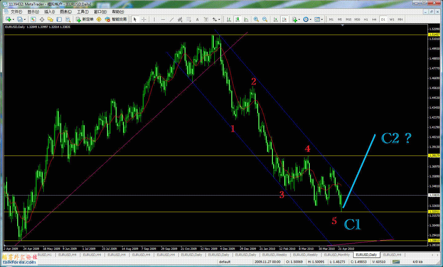Open the 文件(F) menu

[16, 12]
